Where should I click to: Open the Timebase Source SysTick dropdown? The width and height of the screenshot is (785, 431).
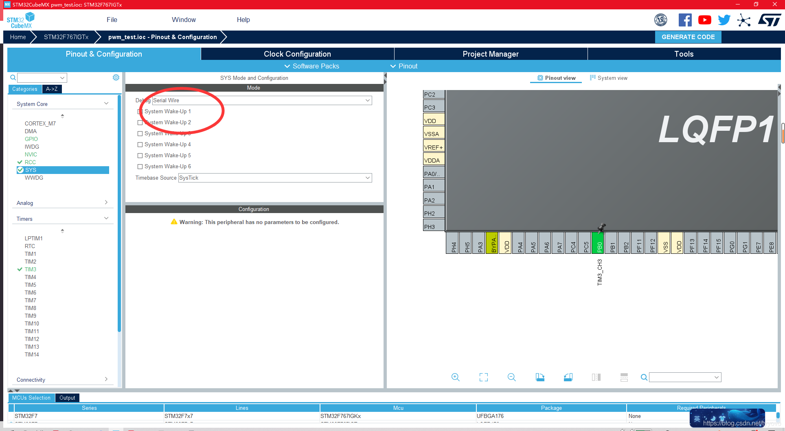point(275,178)
